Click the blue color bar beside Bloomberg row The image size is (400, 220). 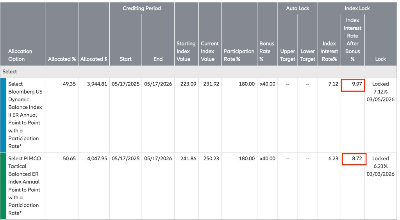3,115
